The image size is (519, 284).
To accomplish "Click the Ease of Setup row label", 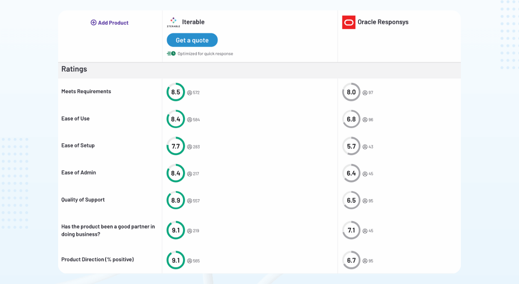I will pyautogui.click(x=78, y=146).
